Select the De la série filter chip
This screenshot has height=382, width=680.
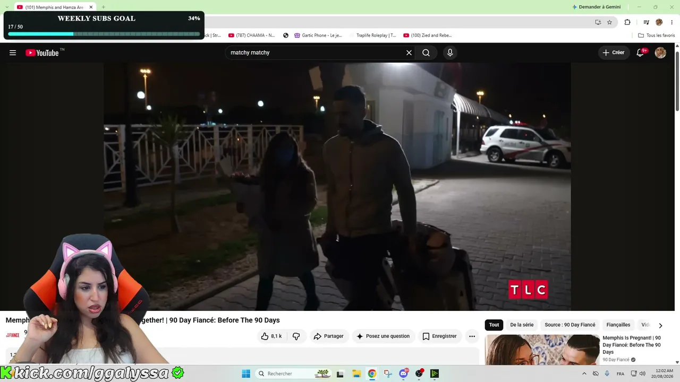click(x=522, y=325)
